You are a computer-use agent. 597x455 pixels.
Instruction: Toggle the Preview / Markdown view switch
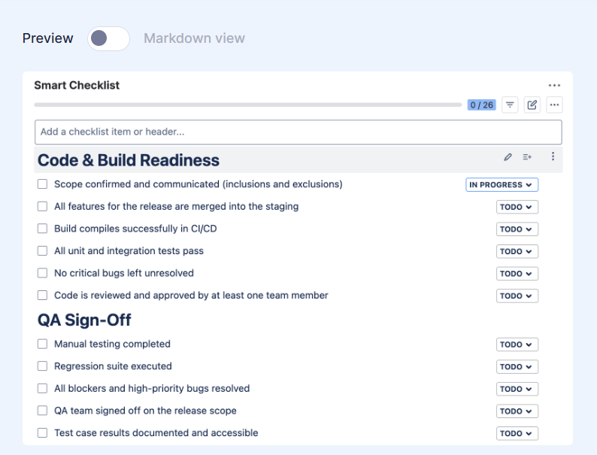click(x=108, y=38)
